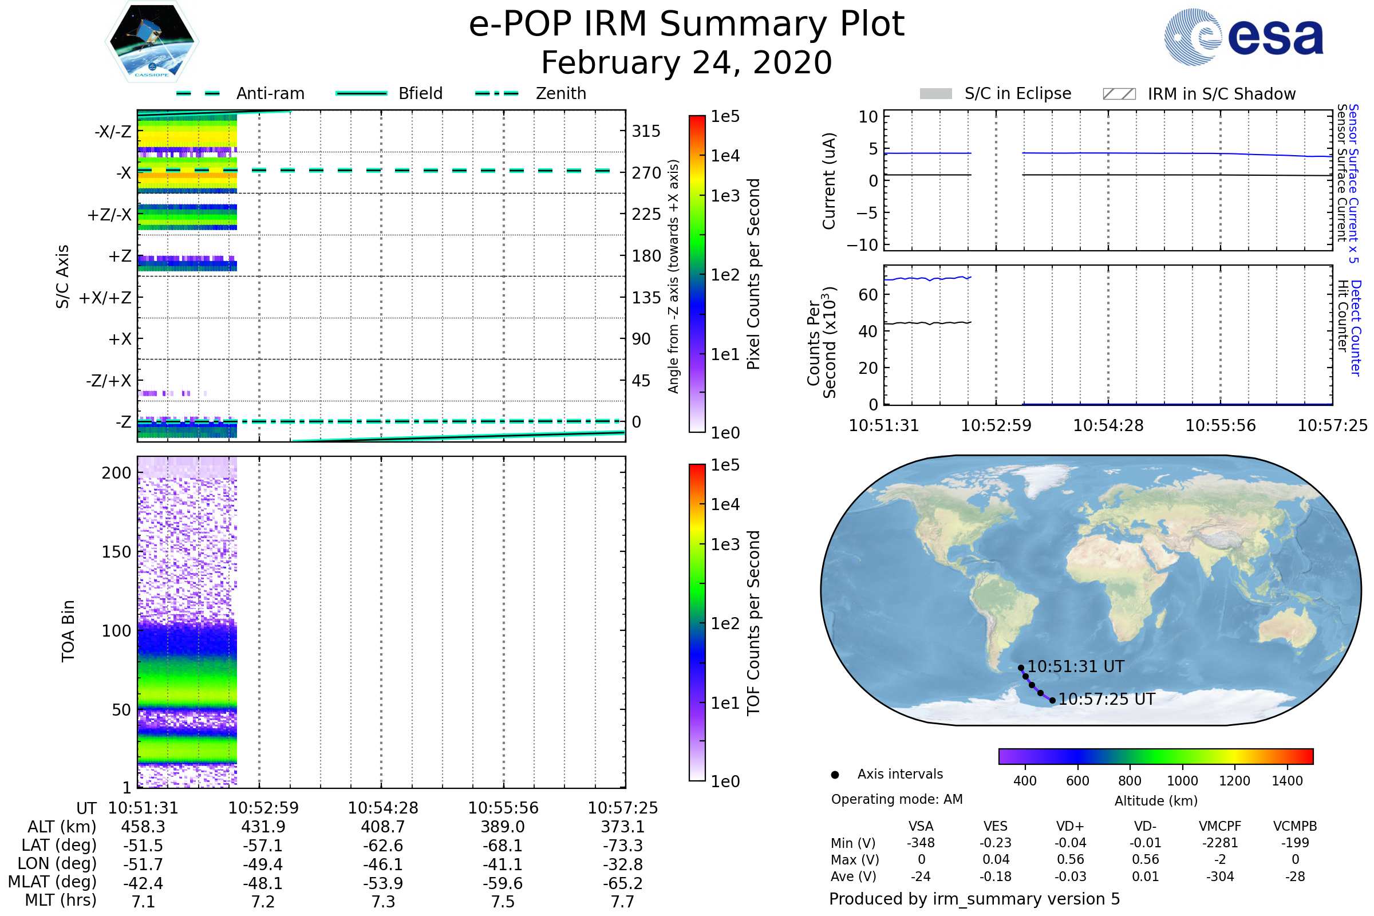Viewport: 1374px width, 916px height.
Task: Click the CASSIOPE mission hexagon logo
Action: tap(152, 42)
